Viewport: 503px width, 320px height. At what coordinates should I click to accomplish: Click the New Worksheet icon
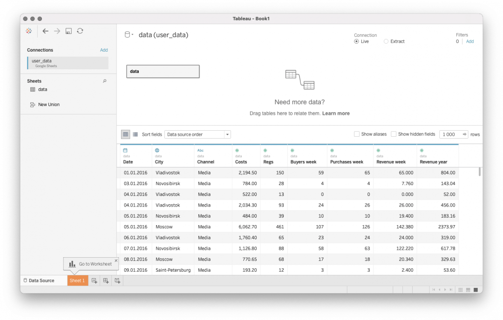[94, 280]
